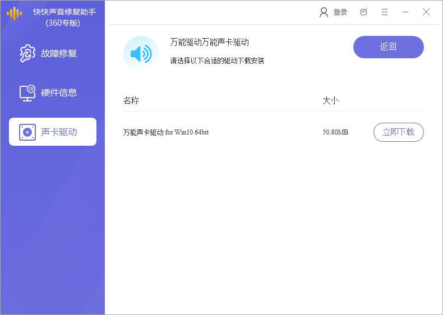
Task: Click the 万能驱动万能声卡驱动 title
Action: (209, 43)
